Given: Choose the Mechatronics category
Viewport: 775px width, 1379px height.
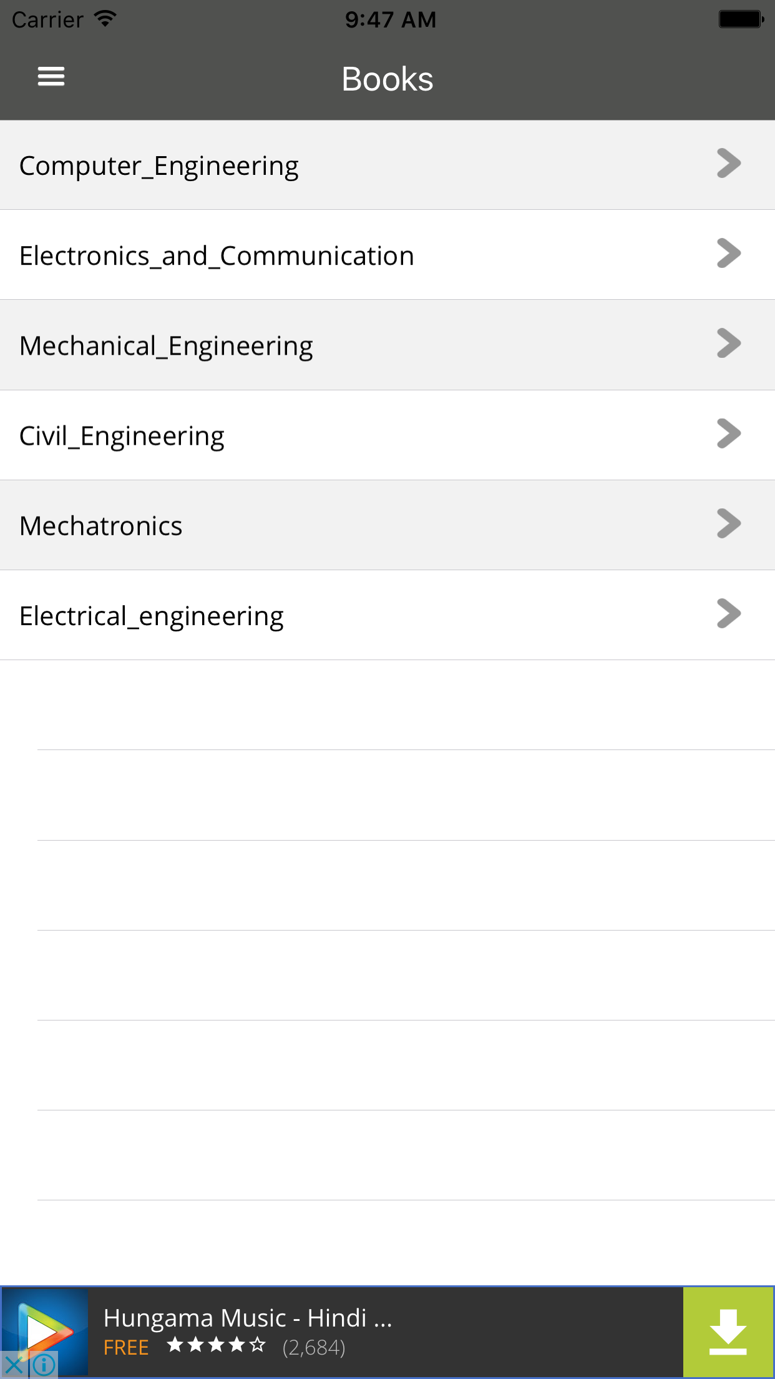Looking at the screenshot, I should pos(387,525).
